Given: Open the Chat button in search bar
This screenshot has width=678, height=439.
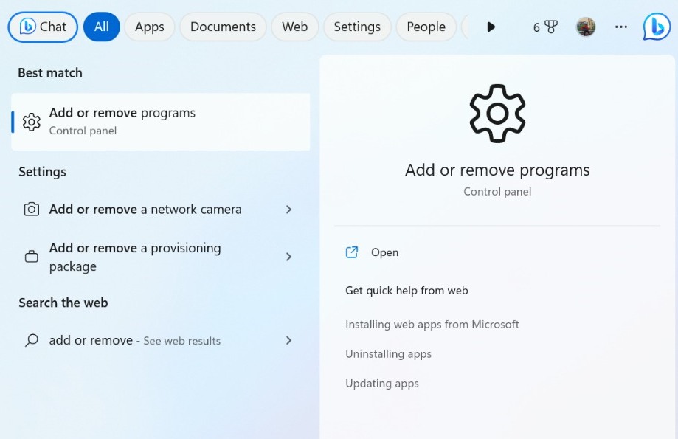Looking at the screenshot, I should pyautogui.click(x=43, y=27).
